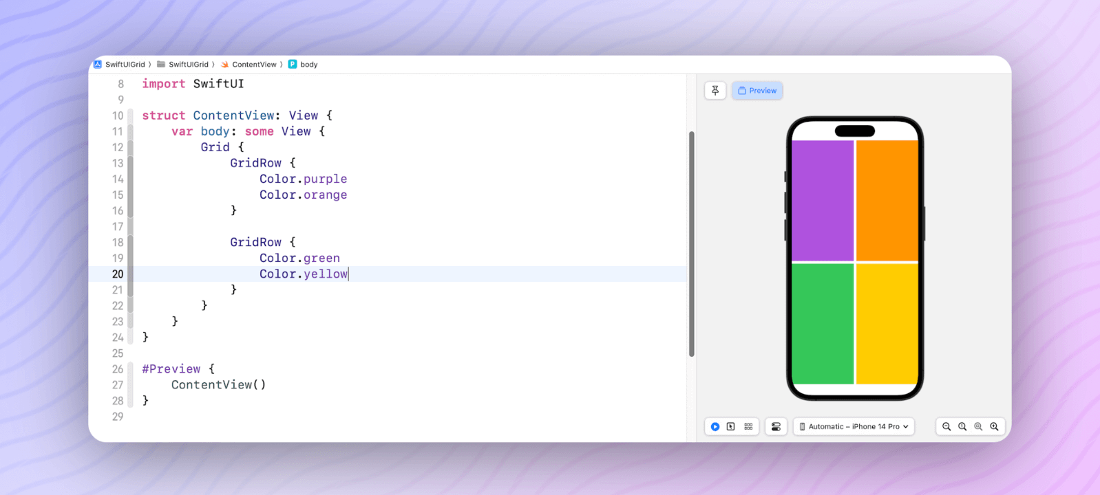
Task: Place cursor on Color.orange line
Action: click(303, 195)
